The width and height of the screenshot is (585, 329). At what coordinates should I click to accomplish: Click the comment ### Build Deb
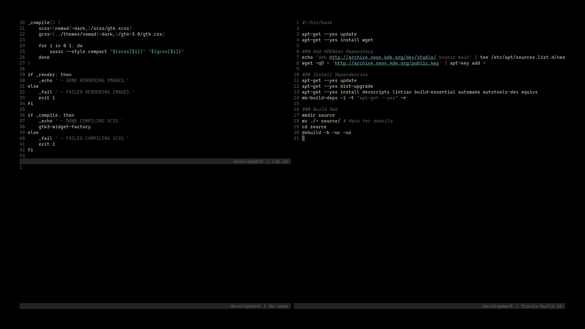(x=320, y=109)
